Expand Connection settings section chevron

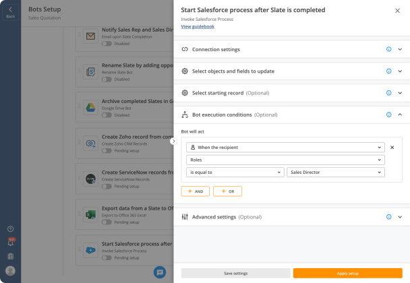400,49
